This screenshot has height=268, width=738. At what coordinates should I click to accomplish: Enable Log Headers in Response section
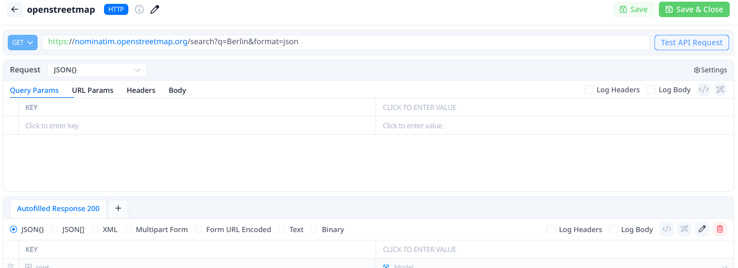[x=551, y=229]
